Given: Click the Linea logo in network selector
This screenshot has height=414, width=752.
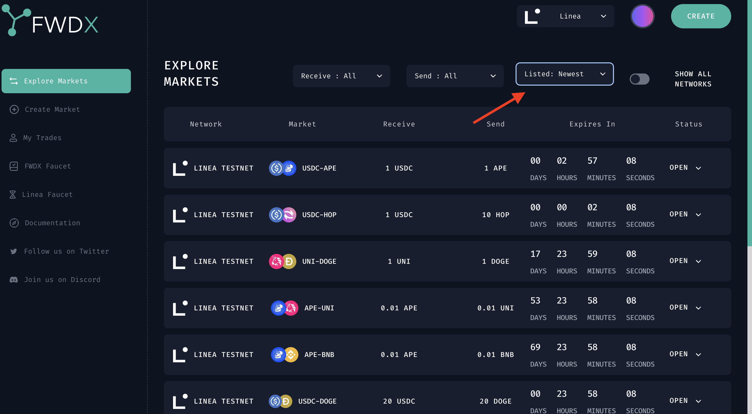Looking at the screenshot, I should pos(532,16).
